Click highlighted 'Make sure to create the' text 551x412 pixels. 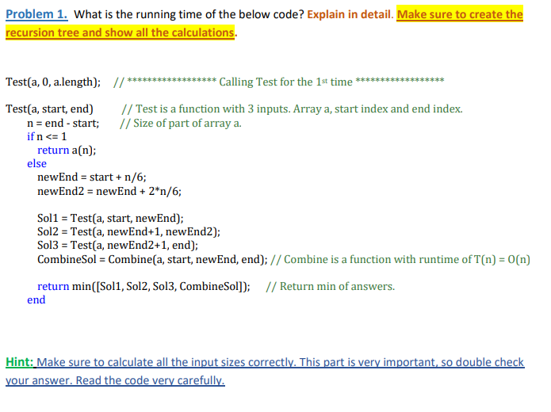[460, 14]
